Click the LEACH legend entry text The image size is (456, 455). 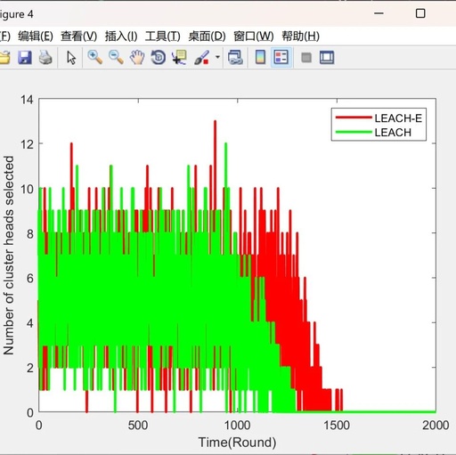click(393, 133)
